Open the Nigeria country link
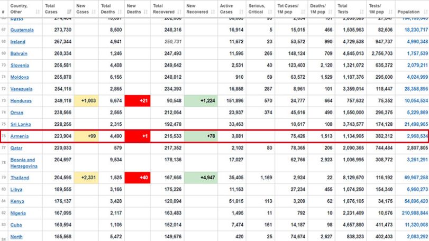This screenshot has width=429, height=241. click(x=18, y=213)
